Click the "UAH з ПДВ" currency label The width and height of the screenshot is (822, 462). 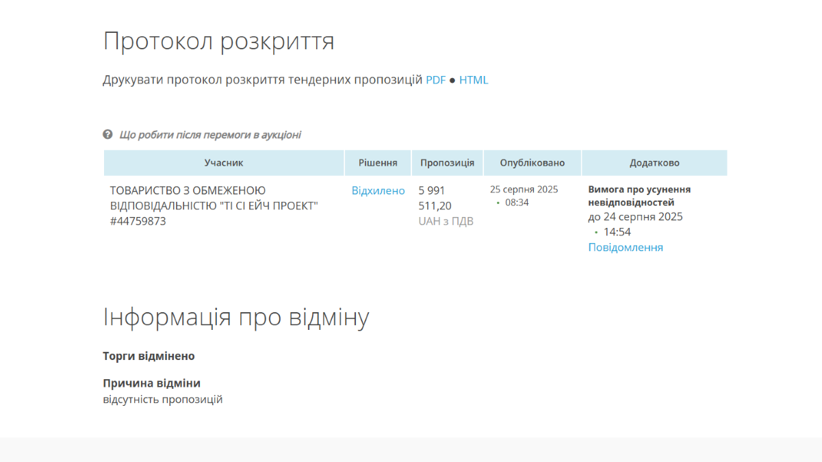[x=446, y=221]
